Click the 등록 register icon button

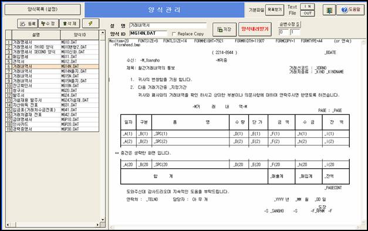28,23
